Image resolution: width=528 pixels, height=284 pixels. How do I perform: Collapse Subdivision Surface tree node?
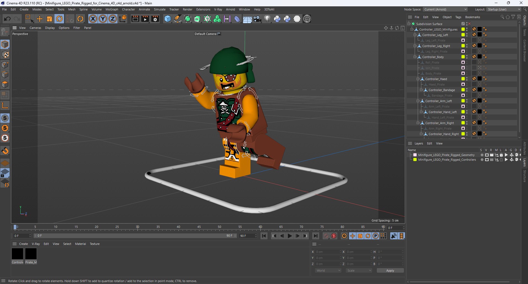pos(409,24)
